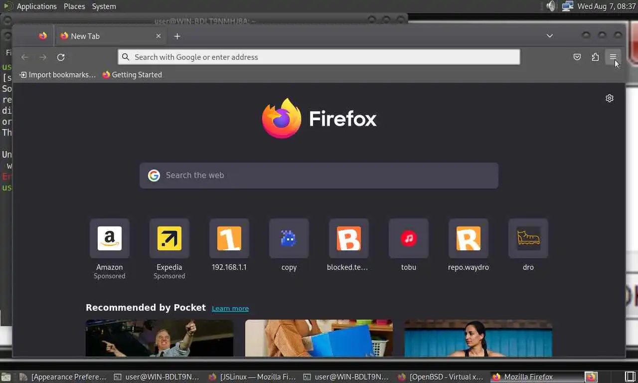
Task: Click the Save to Pocket icon
Action: [577, 57]
